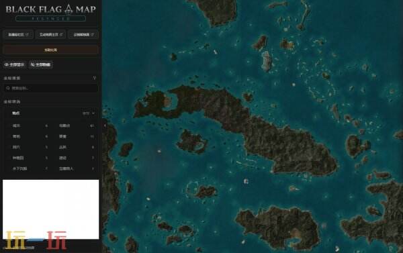Click the magnifier icon in the search box
This screenshot has height=253, width=403.
point(8,88)
